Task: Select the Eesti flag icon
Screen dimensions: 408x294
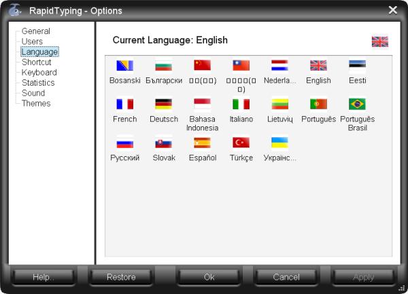Action: tap(357, 65)
